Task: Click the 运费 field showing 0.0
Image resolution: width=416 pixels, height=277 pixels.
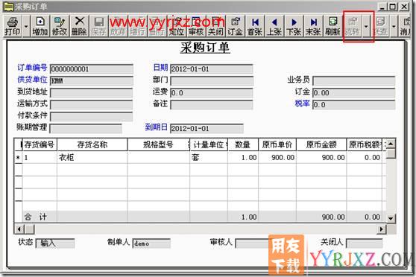Action: (212, 93)
